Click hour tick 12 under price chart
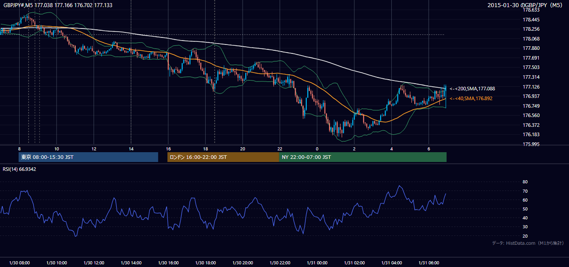Viewport: 569px width, 267px height. (93, 149)
